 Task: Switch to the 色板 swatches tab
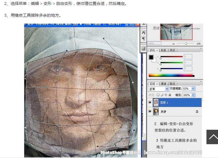click(163, 50)
